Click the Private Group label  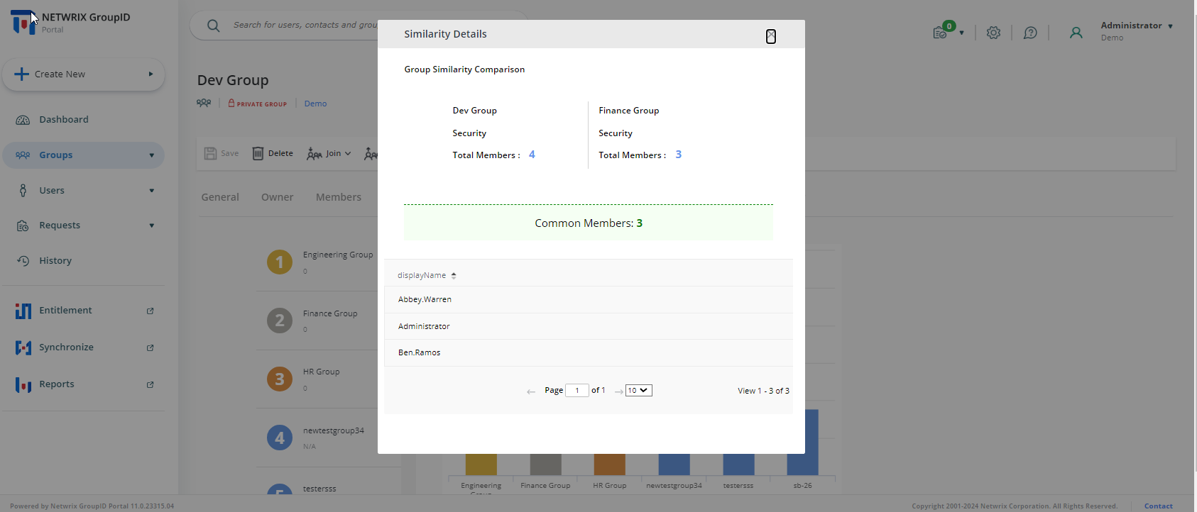tap(257, 104)
